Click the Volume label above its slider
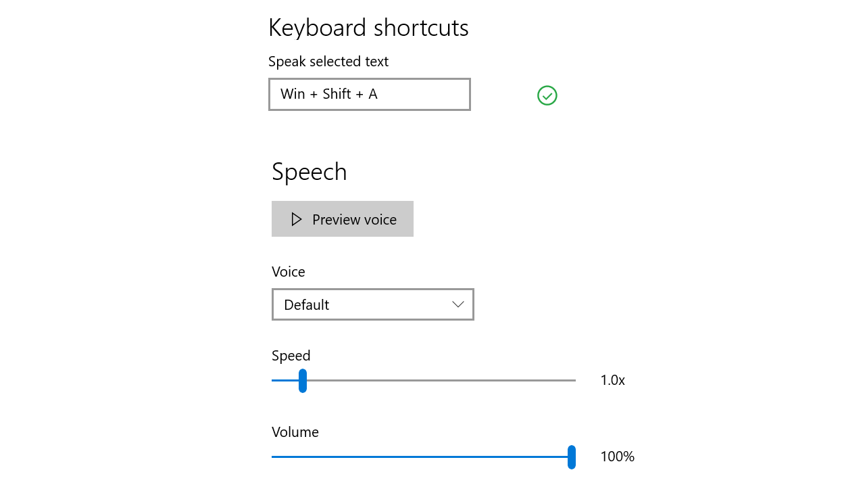The height and width of the screenshot is (487, 865). 295,432
